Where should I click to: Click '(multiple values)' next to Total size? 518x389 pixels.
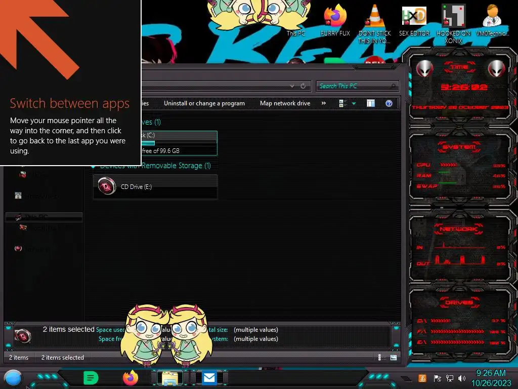[255, 329]
